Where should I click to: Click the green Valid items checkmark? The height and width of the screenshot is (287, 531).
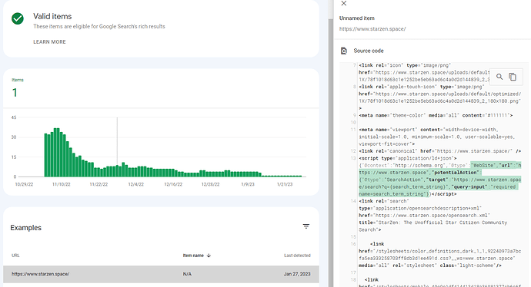(18, 18)
